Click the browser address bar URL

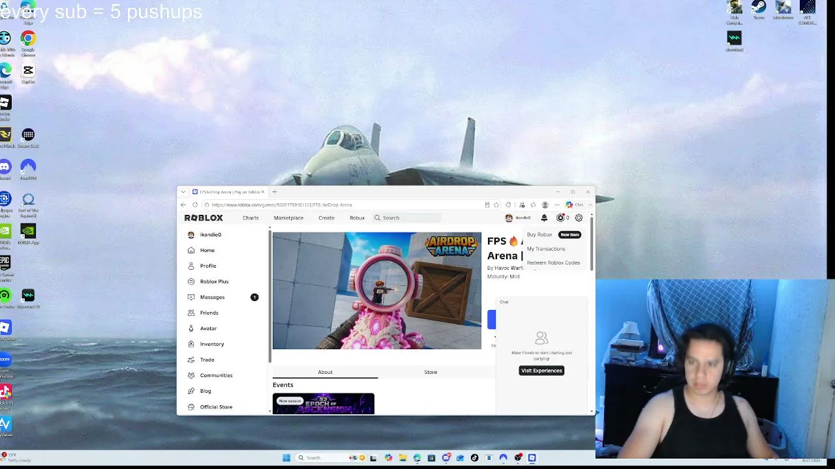(282, 205)
